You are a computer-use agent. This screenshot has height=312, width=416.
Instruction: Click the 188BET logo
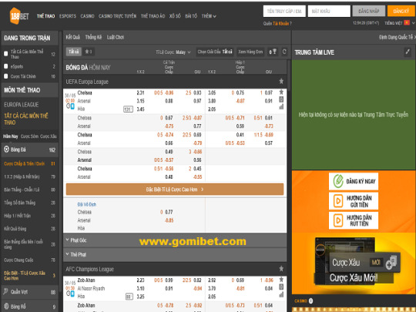19,16
